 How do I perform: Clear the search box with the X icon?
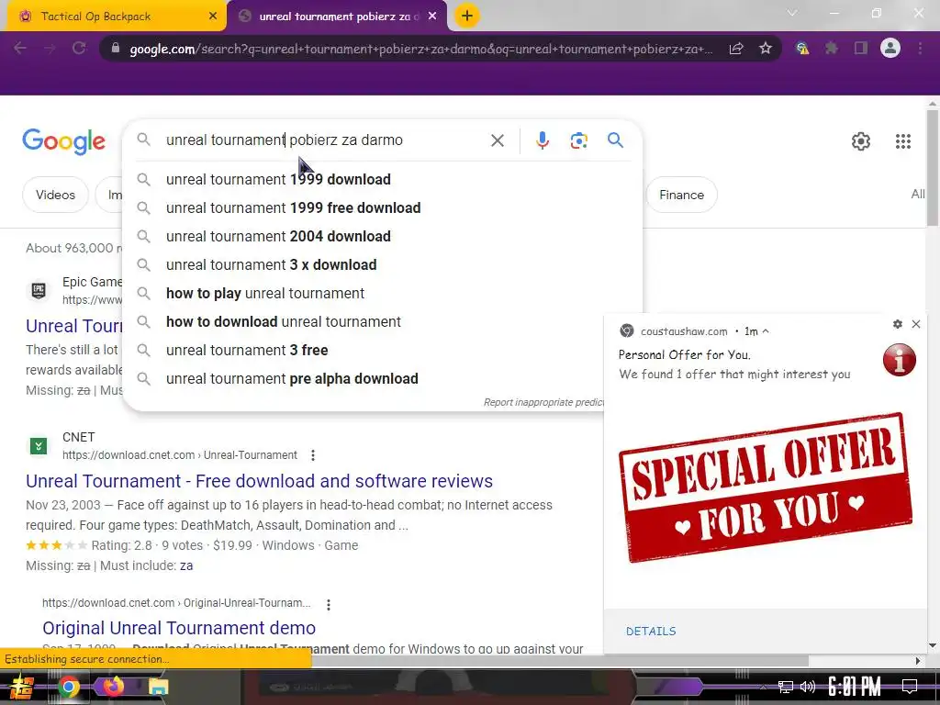click(497, 140)
